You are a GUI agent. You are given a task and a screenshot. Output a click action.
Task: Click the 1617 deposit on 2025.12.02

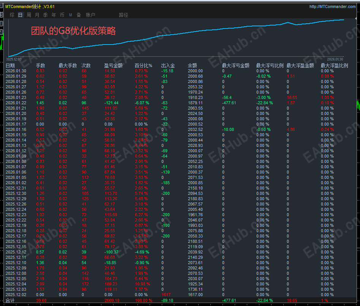166,295
